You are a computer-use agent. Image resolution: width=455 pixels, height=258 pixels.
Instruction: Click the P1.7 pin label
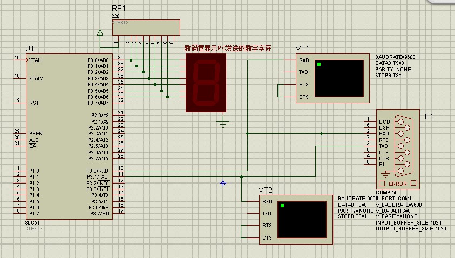pyautogui.click(x=34, y=214)
